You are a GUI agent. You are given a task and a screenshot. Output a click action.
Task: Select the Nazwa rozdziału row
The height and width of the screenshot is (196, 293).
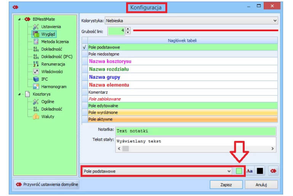tap(183, 69)
